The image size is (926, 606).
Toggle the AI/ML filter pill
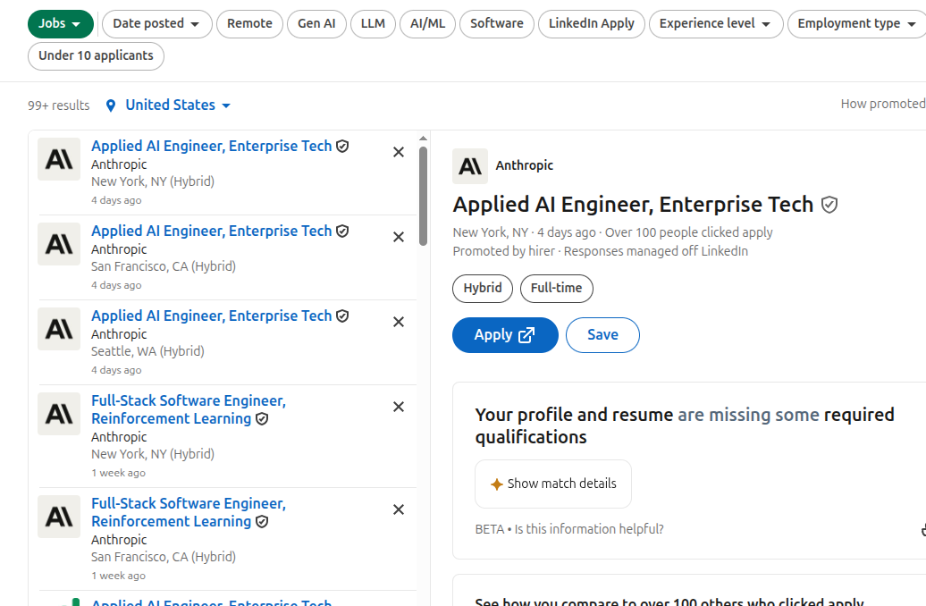tap(427, 23)
